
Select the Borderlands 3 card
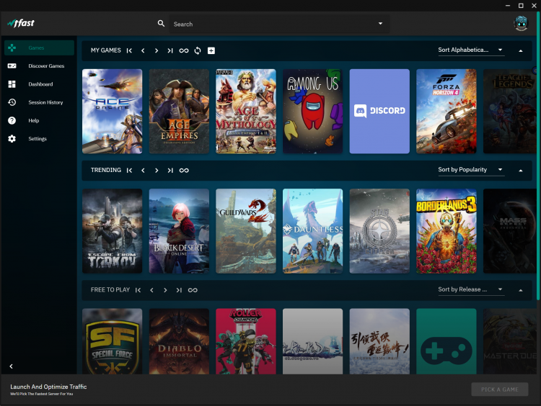point(447,231)
